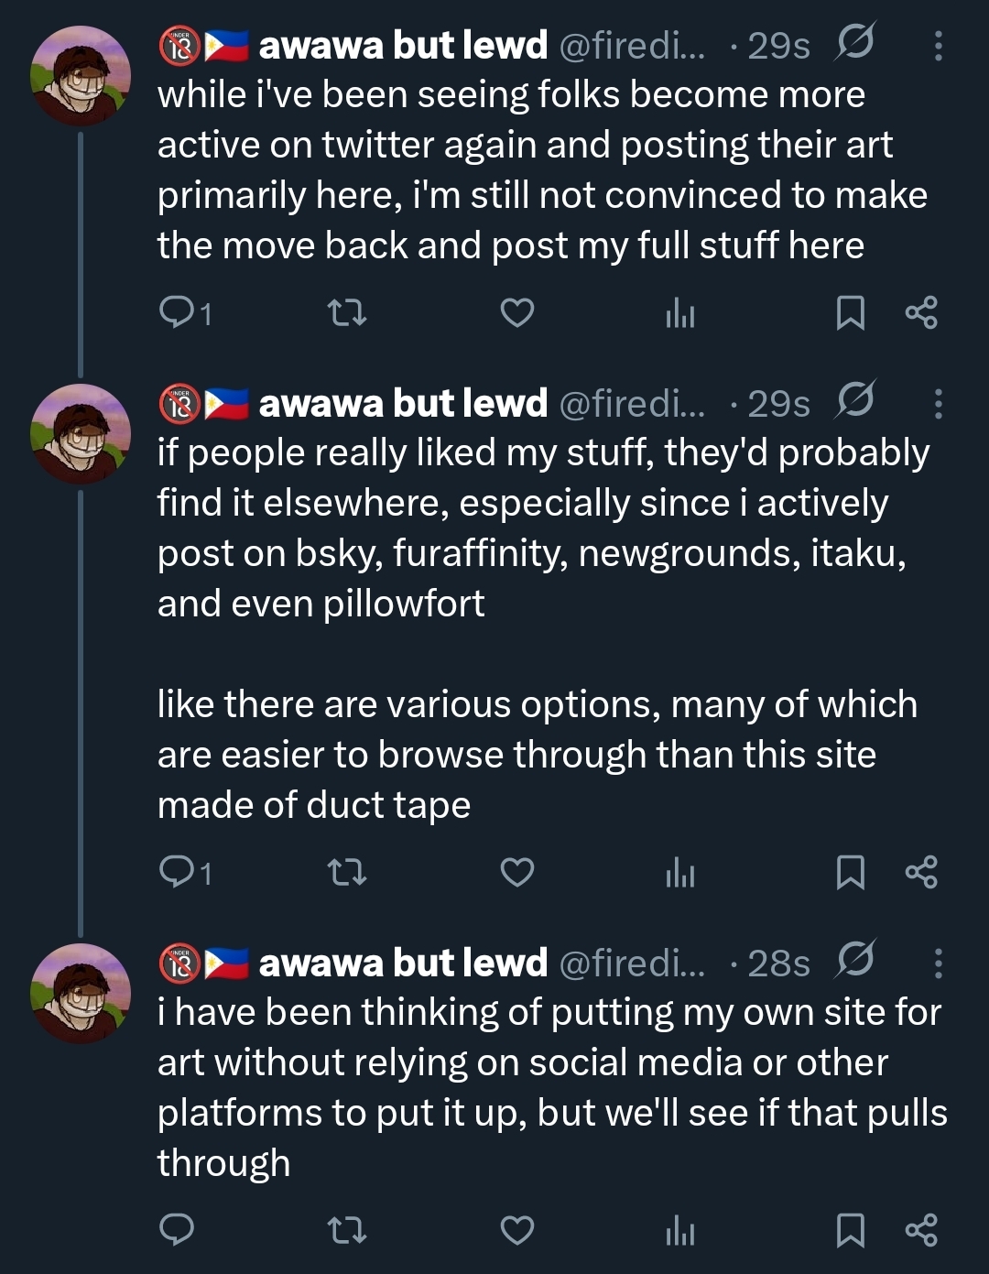Open more options on third tweet
Image resolution: width=989 pixels, height=1274 pixels.
tap(938, 963)
